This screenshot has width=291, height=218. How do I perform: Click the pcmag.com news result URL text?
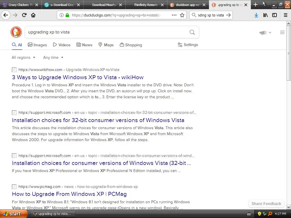click(78, 187)
